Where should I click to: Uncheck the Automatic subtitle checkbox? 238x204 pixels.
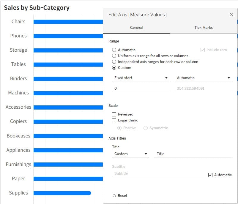click(210, 175)
